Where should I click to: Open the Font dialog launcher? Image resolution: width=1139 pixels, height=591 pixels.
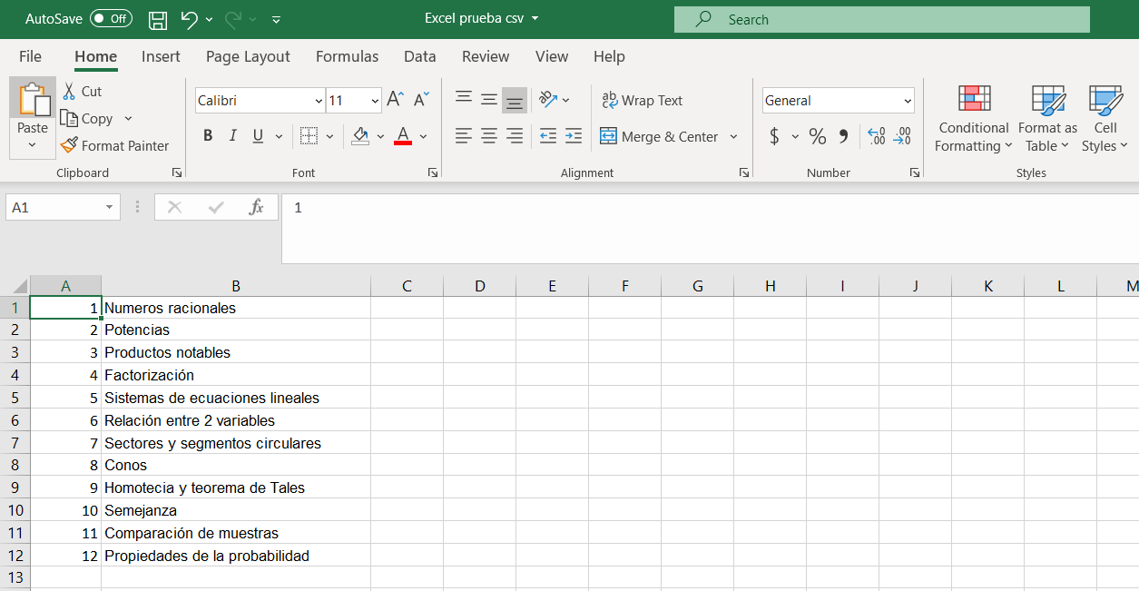(431, 172)
